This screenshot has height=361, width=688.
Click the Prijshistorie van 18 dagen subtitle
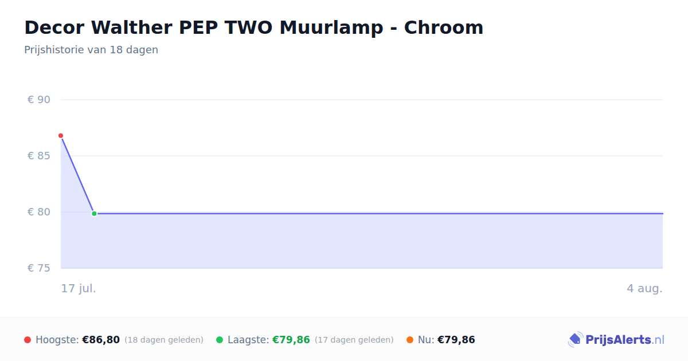coord(91,50)
